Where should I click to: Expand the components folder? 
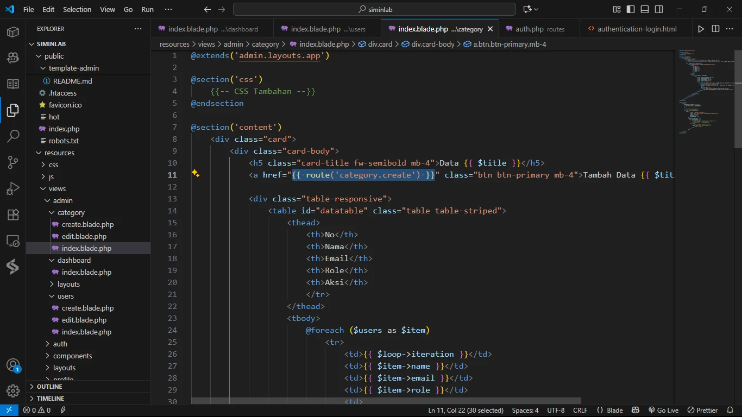(x=72, y=356)
